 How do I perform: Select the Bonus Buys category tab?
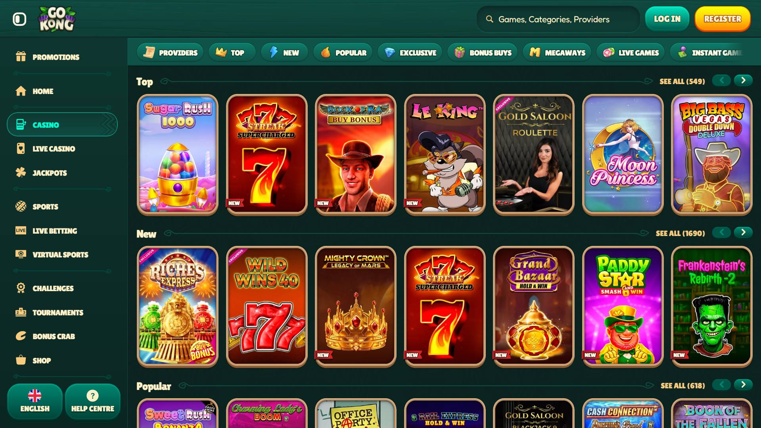click(x=482, y=52)
